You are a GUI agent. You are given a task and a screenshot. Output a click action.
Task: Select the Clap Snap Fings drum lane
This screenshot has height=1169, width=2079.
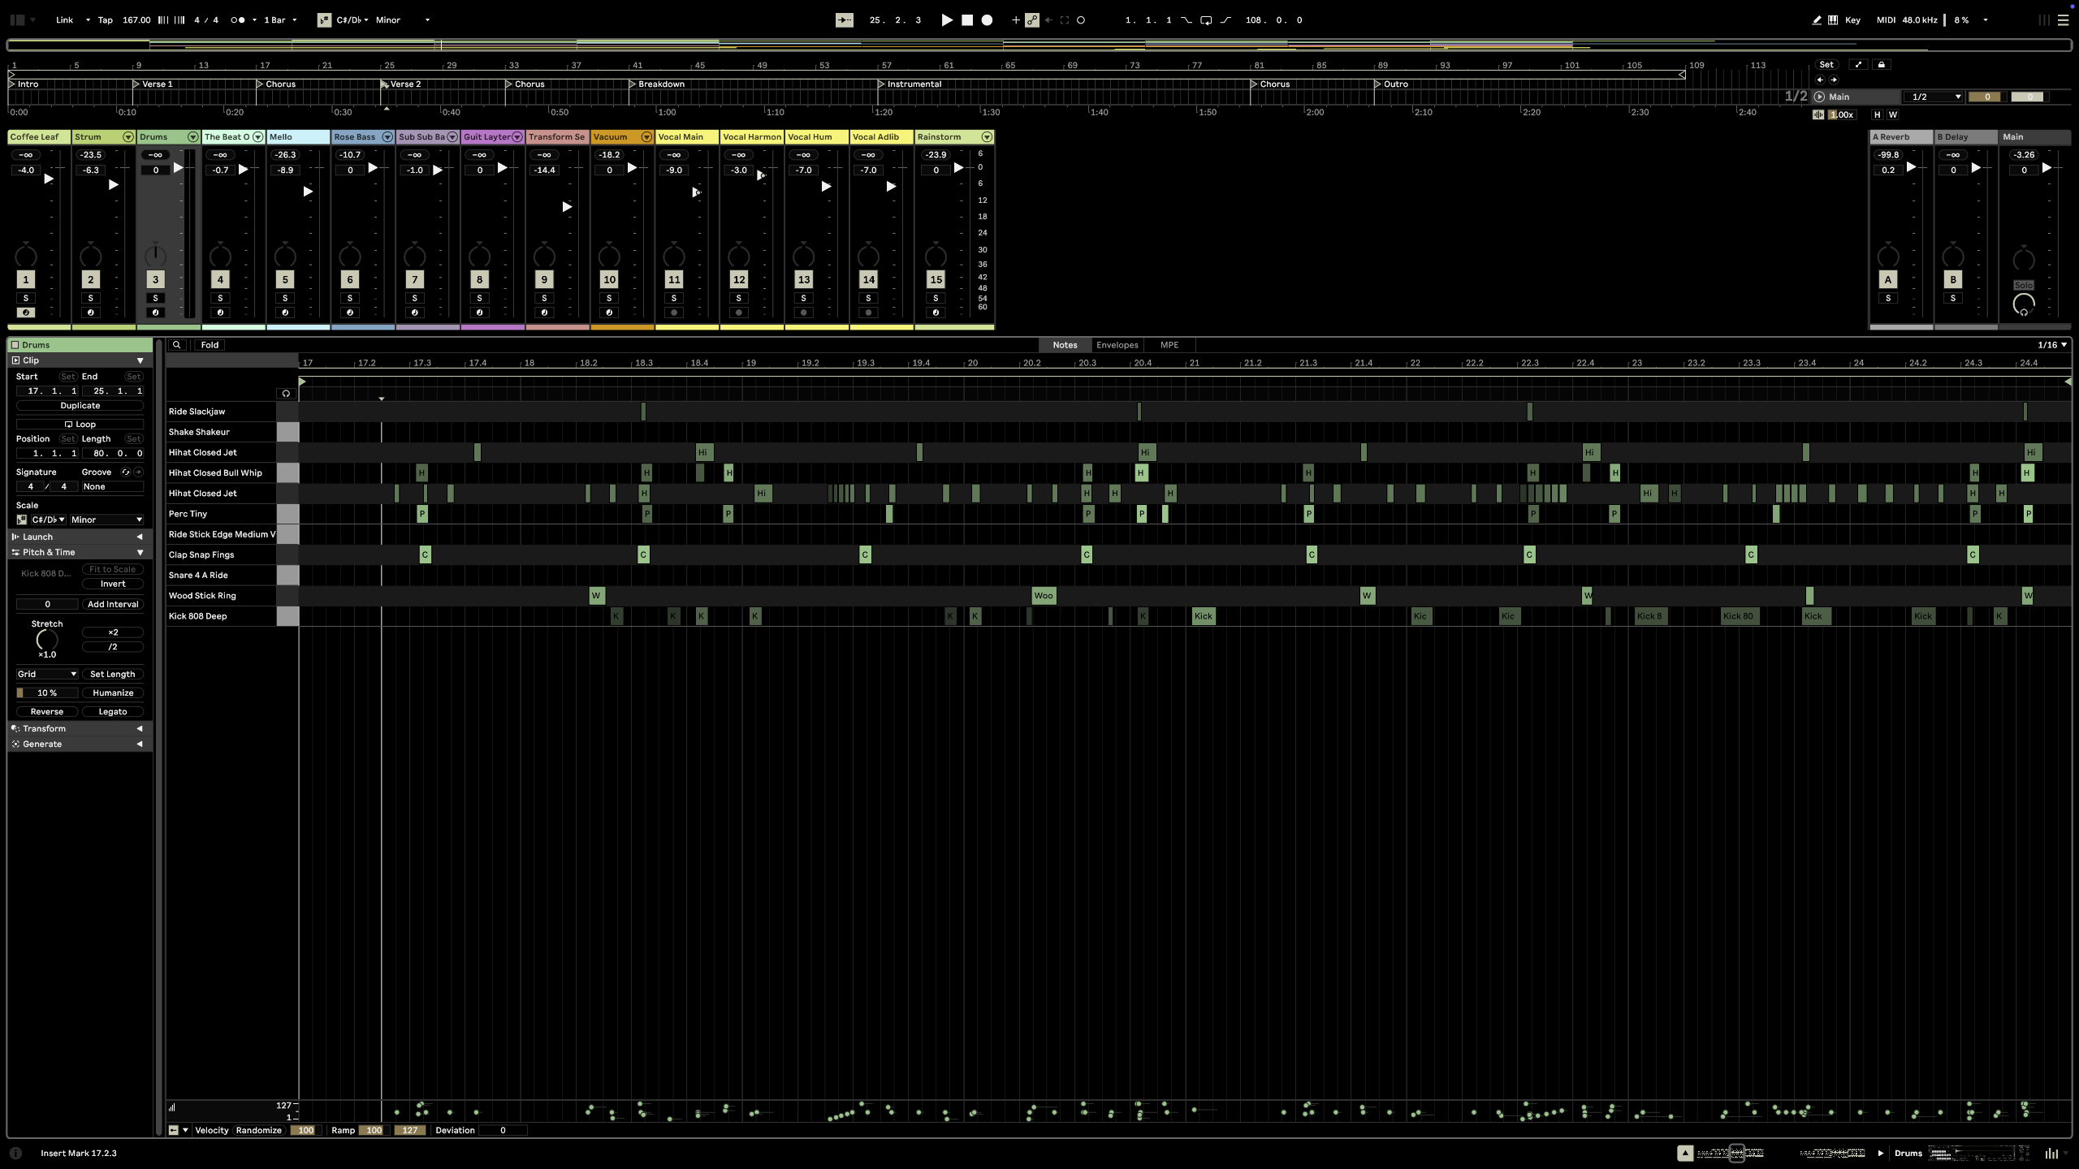pos(221,554)
